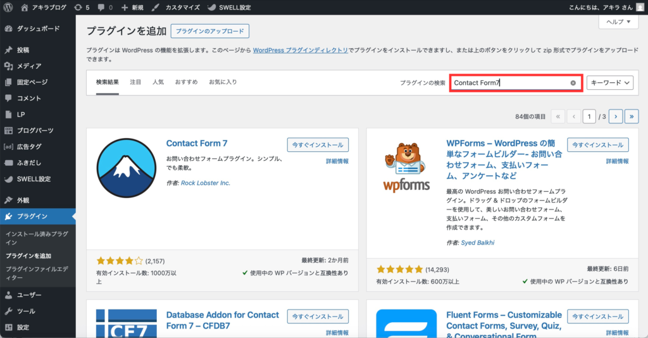
Task: Expand the ヘルプ help panel
Action: 618,22
